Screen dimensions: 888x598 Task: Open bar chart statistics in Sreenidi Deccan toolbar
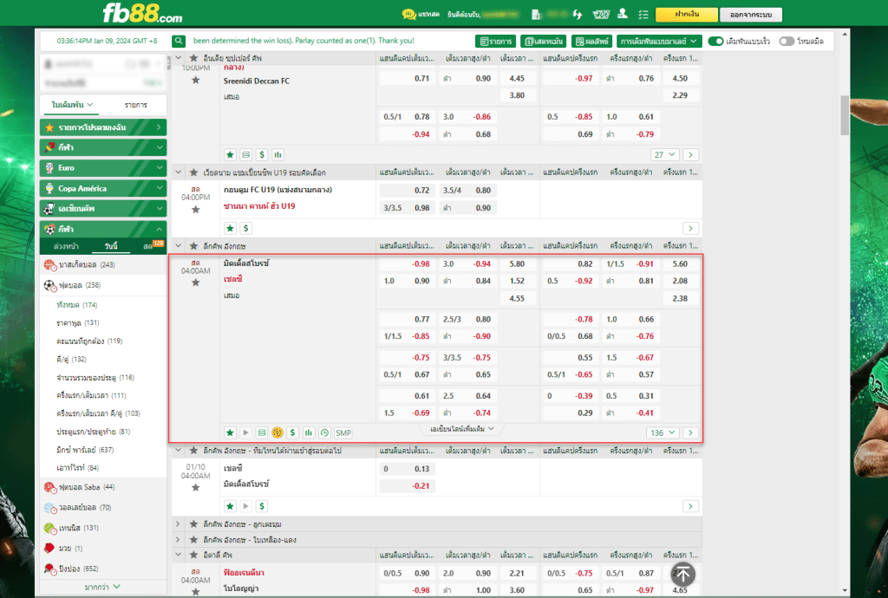pos(277,154)
